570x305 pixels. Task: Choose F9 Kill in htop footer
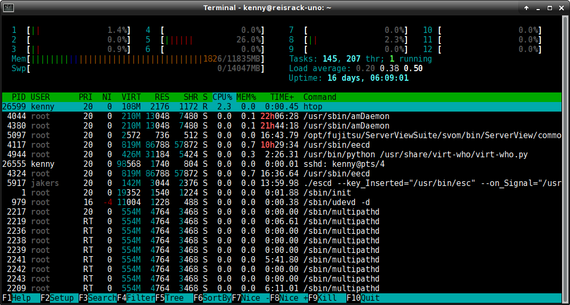327,298
